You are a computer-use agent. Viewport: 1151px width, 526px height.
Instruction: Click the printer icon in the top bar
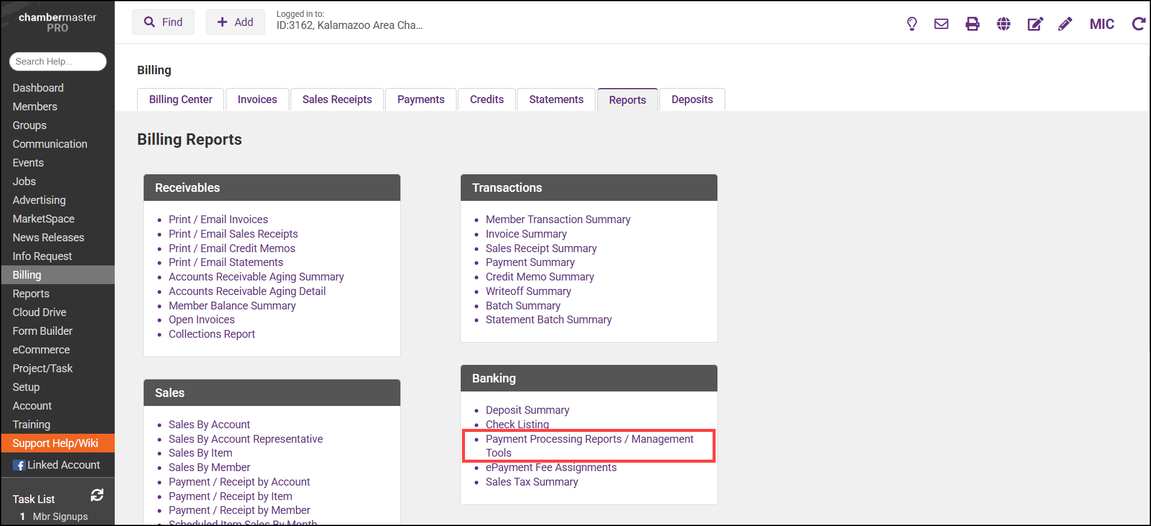972,24
